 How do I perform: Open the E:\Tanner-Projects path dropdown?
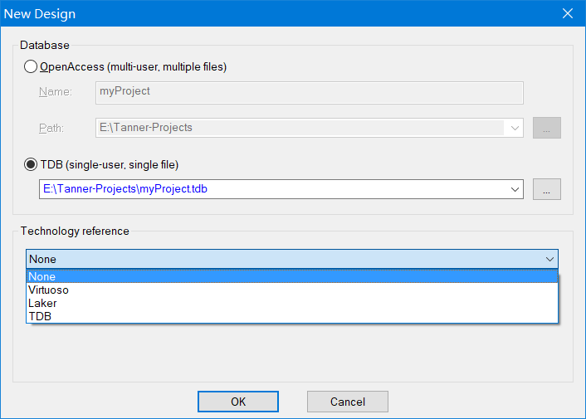tap(515, 128)
